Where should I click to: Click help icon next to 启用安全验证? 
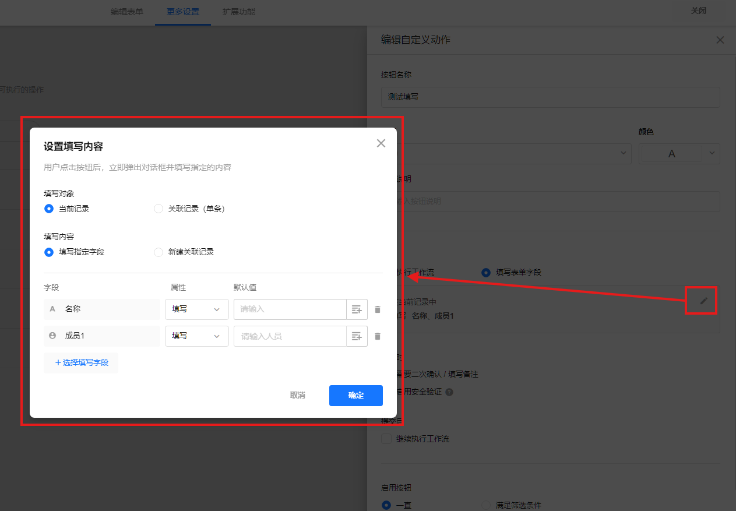tap(449, 392)
